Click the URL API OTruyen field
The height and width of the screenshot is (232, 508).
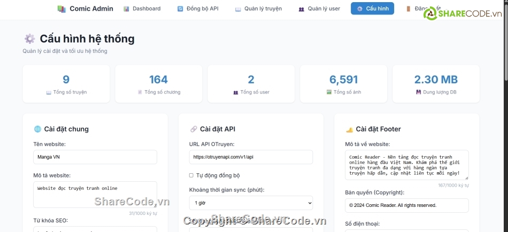pyautogui.click(x=251, y=157)
